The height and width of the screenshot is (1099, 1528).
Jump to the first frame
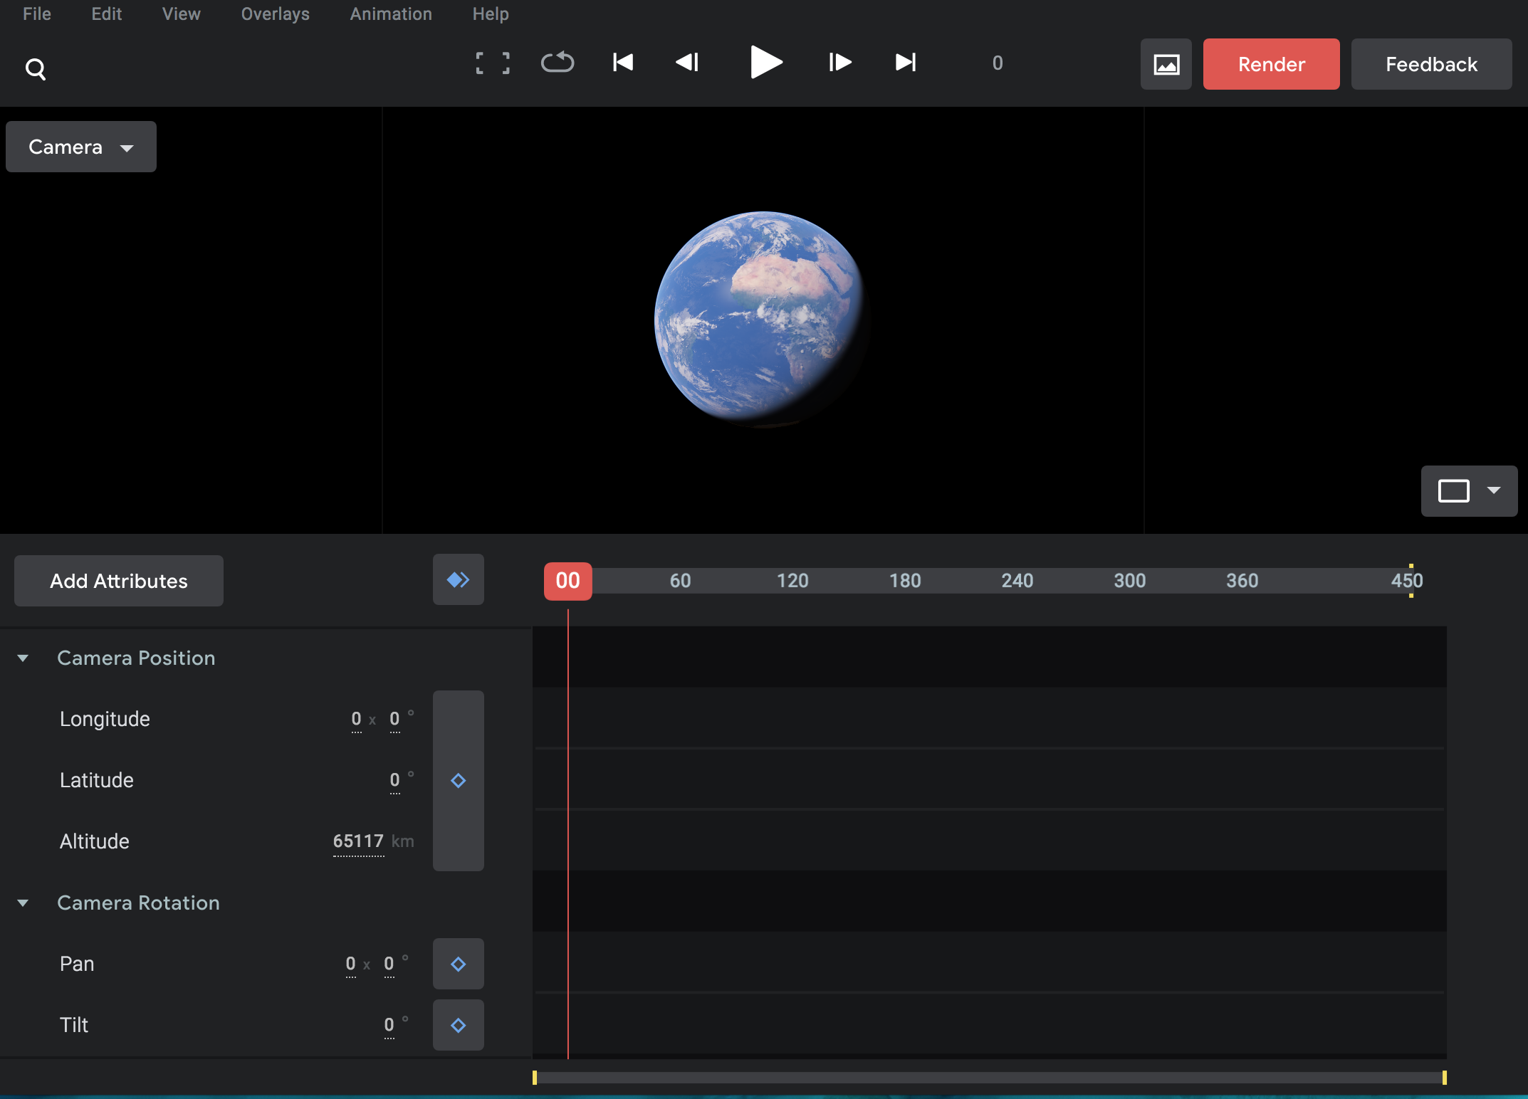(623, 63)
